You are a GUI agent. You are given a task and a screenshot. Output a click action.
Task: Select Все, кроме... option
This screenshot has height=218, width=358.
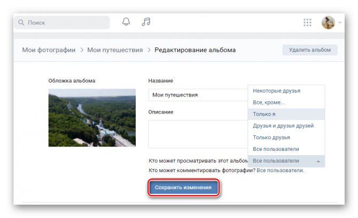286,102
